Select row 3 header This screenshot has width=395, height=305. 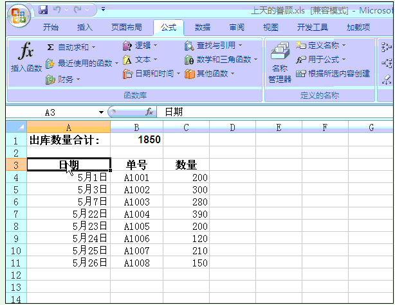[x=16, y=164]
